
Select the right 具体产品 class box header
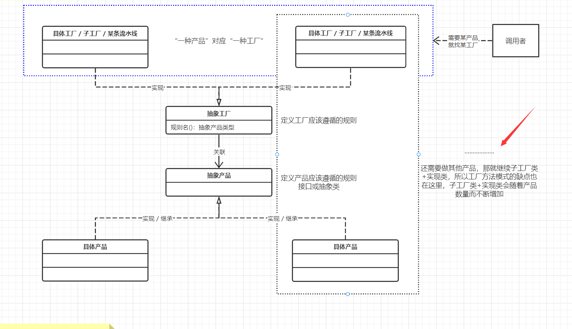[x=345, y=247]
